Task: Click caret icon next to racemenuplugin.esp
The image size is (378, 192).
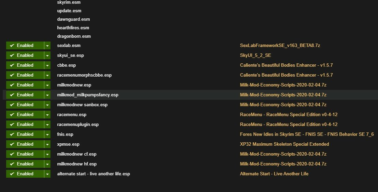Action: pyautogui.click(x=47, y=125)
